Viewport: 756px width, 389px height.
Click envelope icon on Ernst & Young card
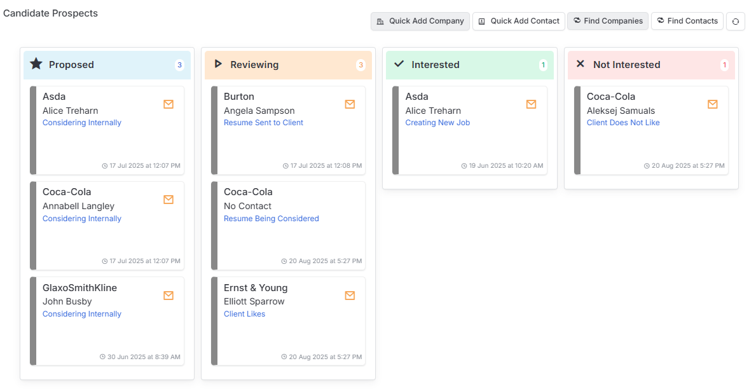350,296
